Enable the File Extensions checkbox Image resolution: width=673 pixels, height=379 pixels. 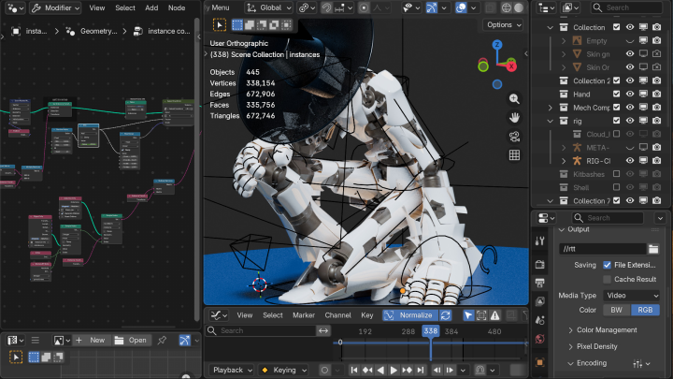pyautogui.click(x=608, y=266)
